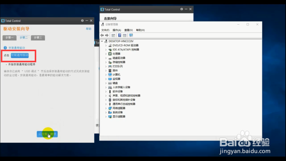Open the 文件(F) menu
Image resolution: width=286 pixels, height=161 pixels.
point(105,30)
